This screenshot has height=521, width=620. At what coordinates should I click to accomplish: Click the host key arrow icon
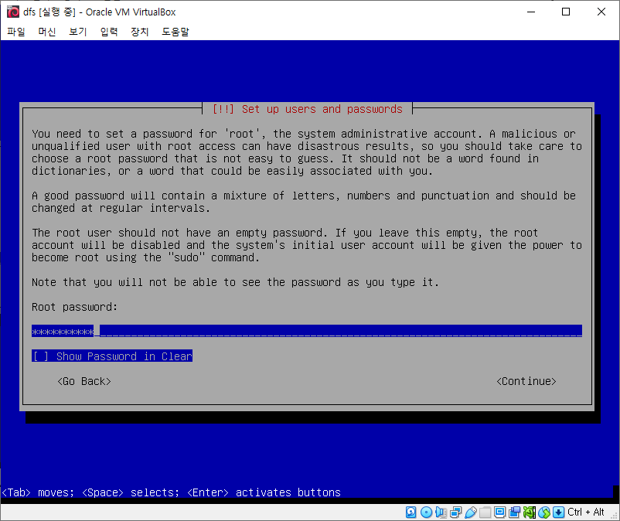point(558,512)
